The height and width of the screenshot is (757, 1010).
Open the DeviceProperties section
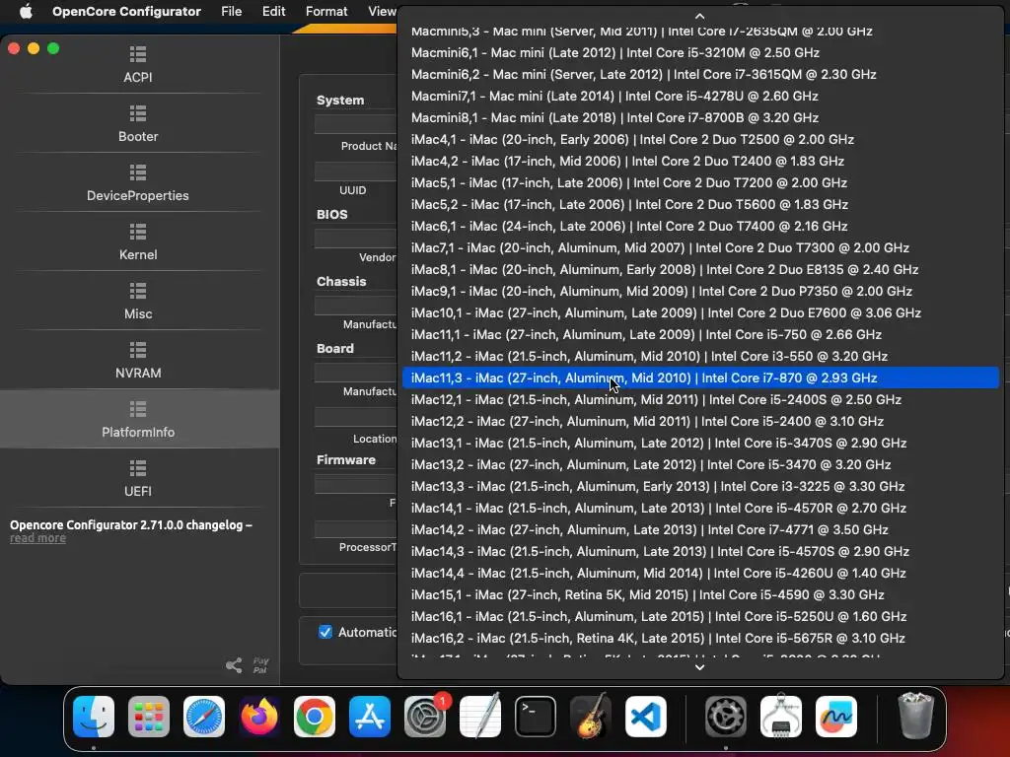click(138, 182)
